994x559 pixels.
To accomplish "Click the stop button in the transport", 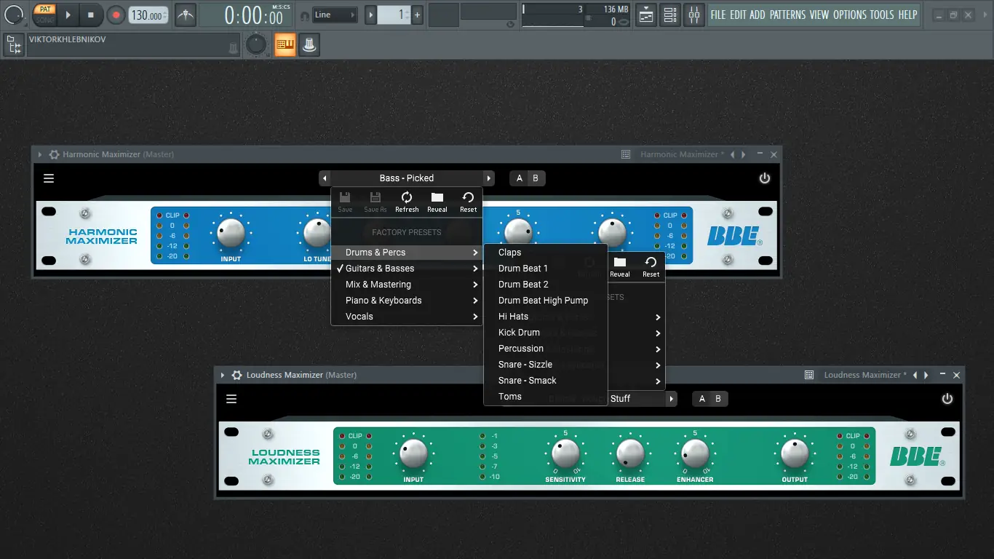I will pyautogui.click(x=90, y=15).
